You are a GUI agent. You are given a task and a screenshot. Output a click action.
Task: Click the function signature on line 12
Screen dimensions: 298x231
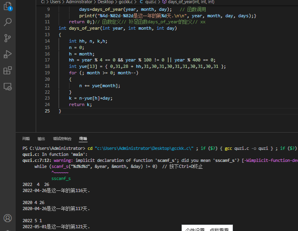118,29
